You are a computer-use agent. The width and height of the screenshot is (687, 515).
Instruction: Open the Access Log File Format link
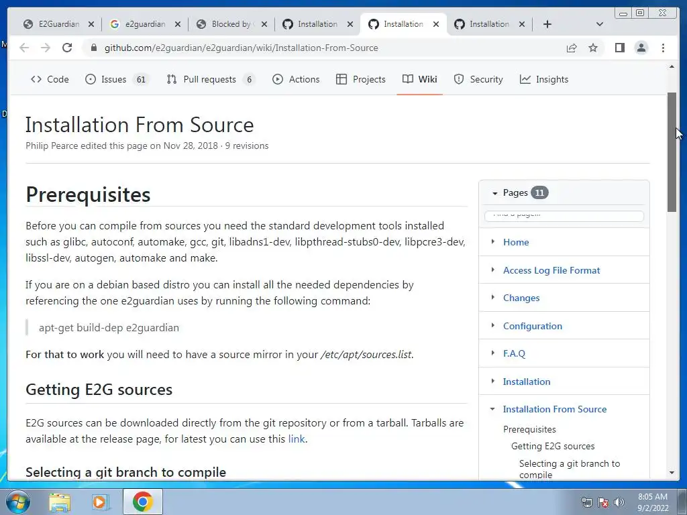(x=551, y=270)
